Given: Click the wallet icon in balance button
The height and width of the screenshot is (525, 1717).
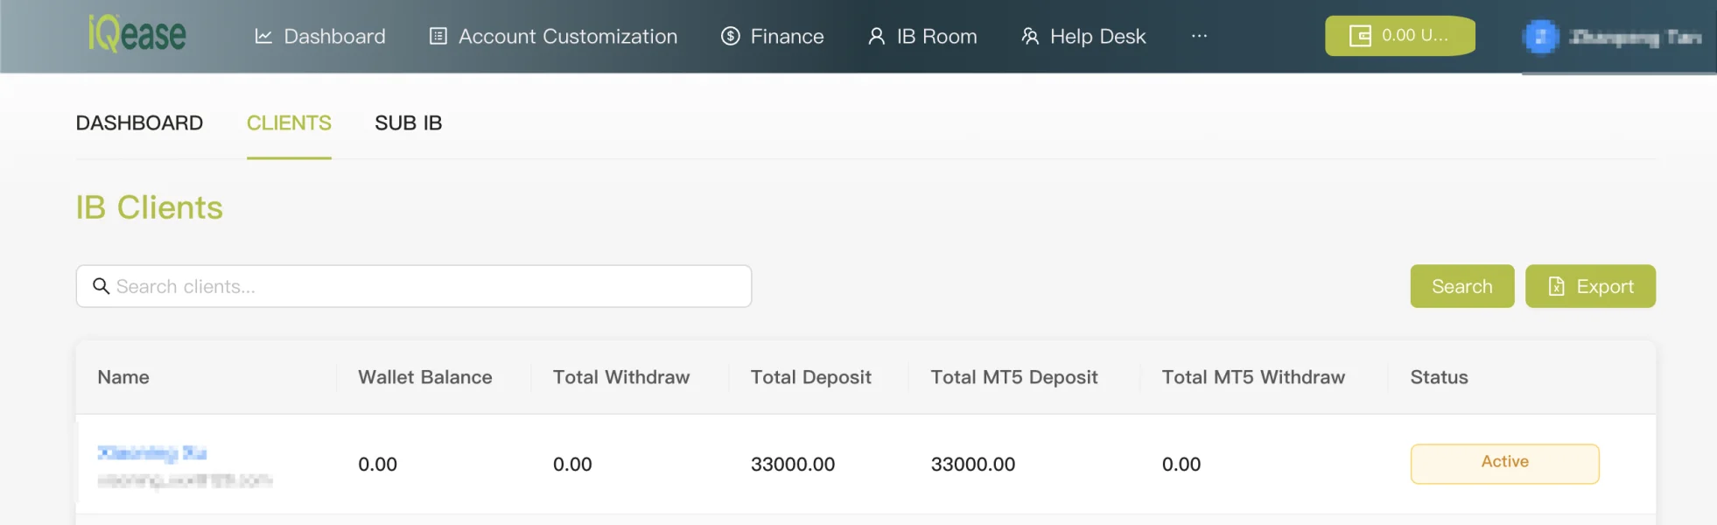Looking at the screenshot, I should pos(1360,36).
